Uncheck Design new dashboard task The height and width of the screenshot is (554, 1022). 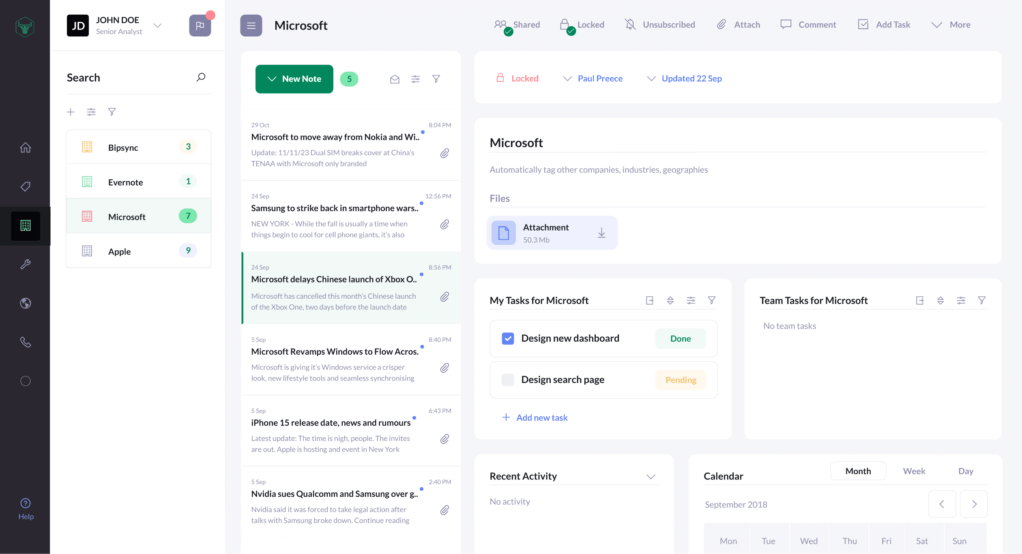pos(508,338)
